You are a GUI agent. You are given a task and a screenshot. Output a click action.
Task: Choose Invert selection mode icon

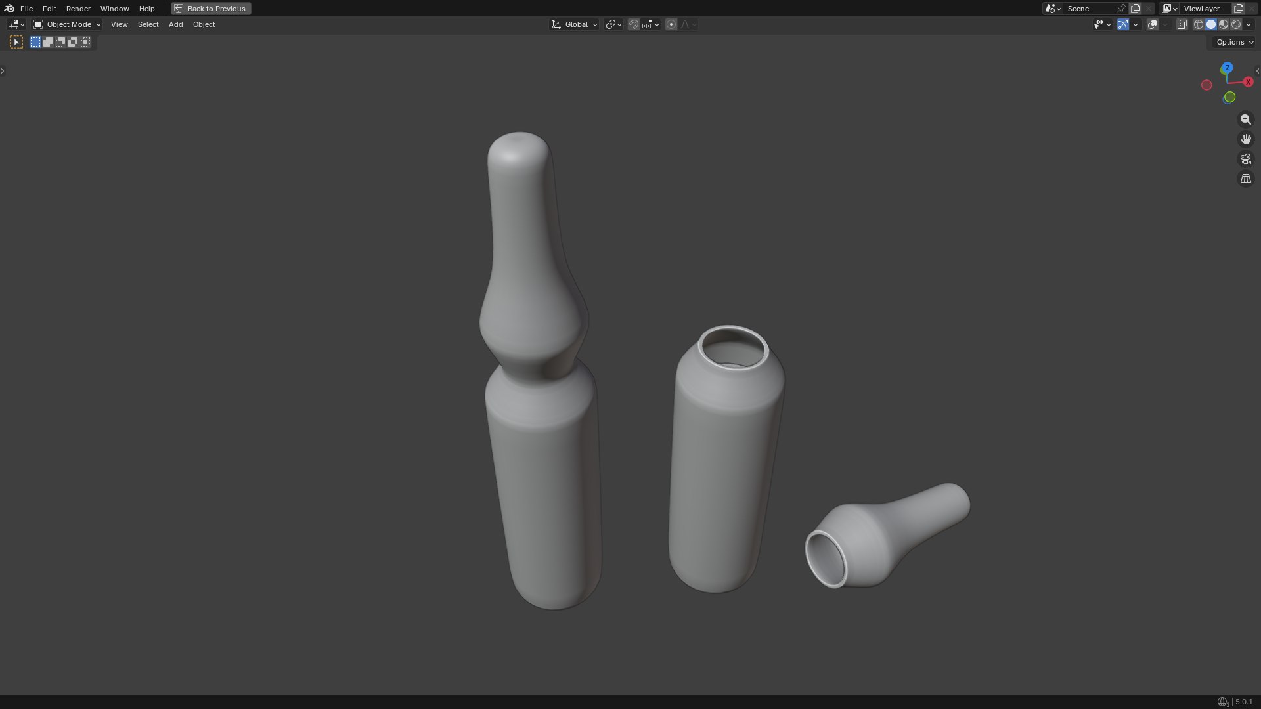point(73,42)
